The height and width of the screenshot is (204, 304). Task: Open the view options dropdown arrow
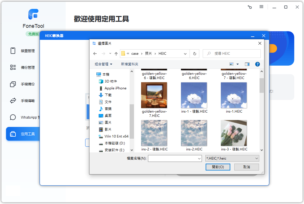(x=237, y=64)
